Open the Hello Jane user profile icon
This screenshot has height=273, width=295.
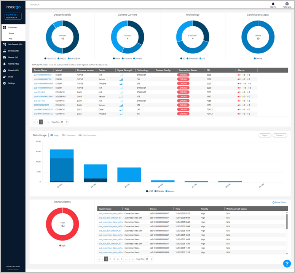287,4
